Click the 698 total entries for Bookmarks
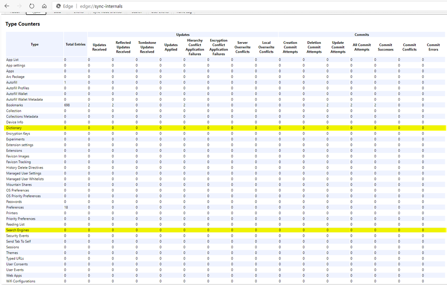Screen dimensions: 447x285 67,105
